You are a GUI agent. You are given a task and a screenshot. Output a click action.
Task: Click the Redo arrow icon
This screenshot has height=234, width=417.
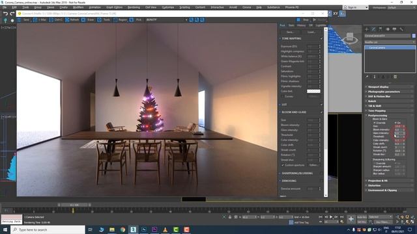(x=12, y=14)
